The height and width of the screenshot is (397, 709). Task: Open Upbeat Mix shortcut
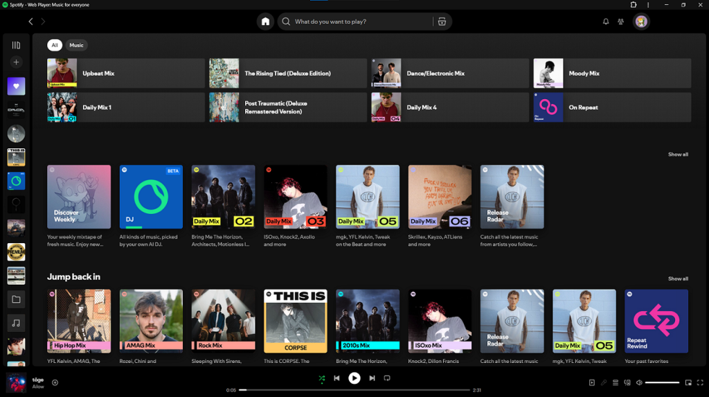pos(126,73)
